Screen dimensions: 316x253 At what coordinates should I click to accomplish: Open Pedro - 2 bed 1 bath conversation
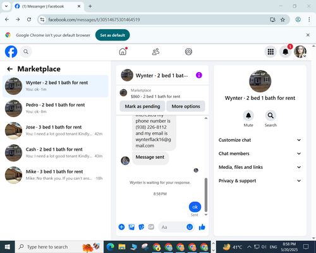click(56, 108)
